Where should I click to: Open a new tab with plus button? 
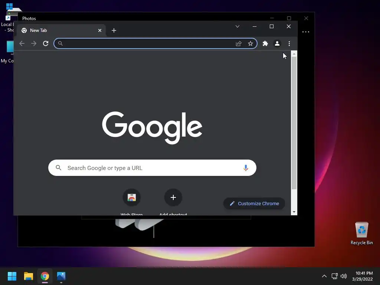114,30
